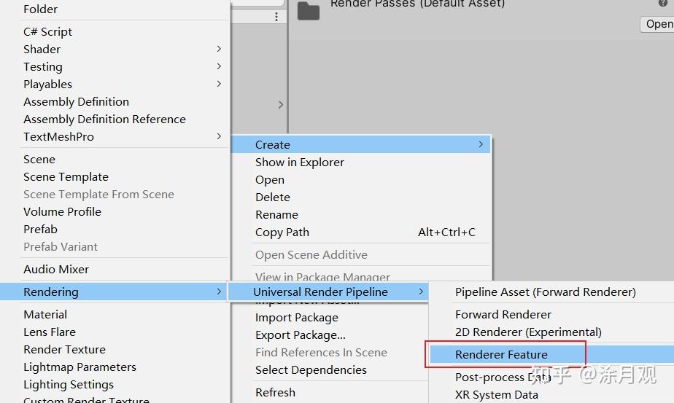Choose Render Texture from the list
Image resolution: width=674 pixels, height=403 pixels.
coord(64,349)
